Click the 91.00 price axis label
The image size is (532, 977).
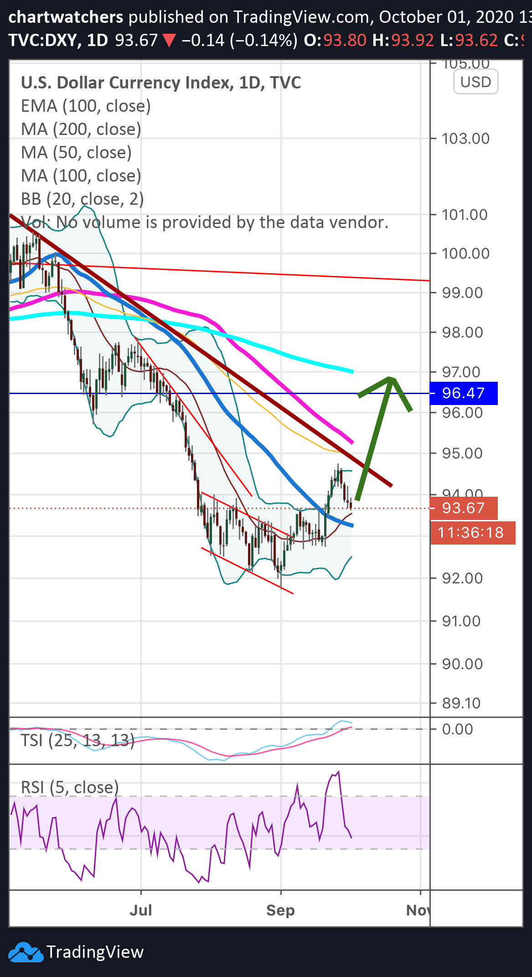click(461, 621)
